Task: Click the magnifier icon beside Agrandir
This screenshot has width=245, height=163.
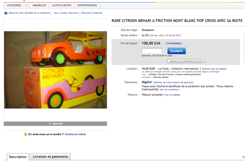Action: pos(50,124)
